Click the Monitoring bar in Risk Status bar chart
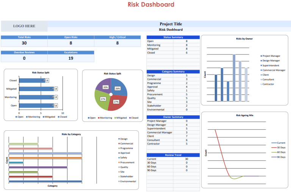 point(36,97)
